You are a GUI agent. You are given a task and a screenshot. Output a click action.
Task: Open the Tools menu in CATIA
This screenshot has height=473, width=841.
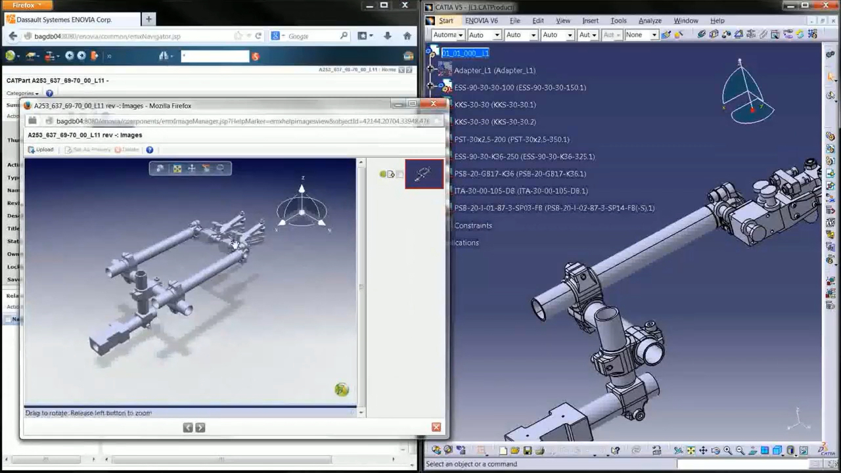point(618,20)
